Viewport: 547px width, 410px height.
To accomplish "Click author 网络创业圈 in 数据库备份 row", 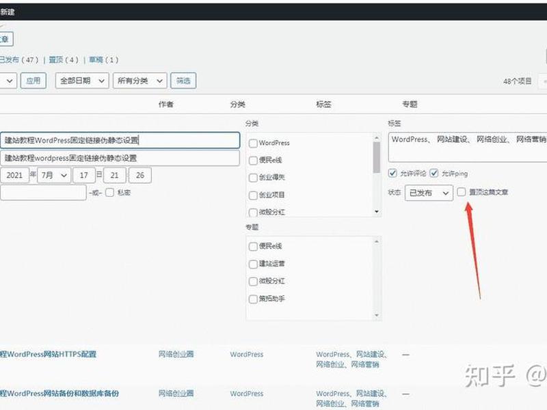I will coord(176,394).
